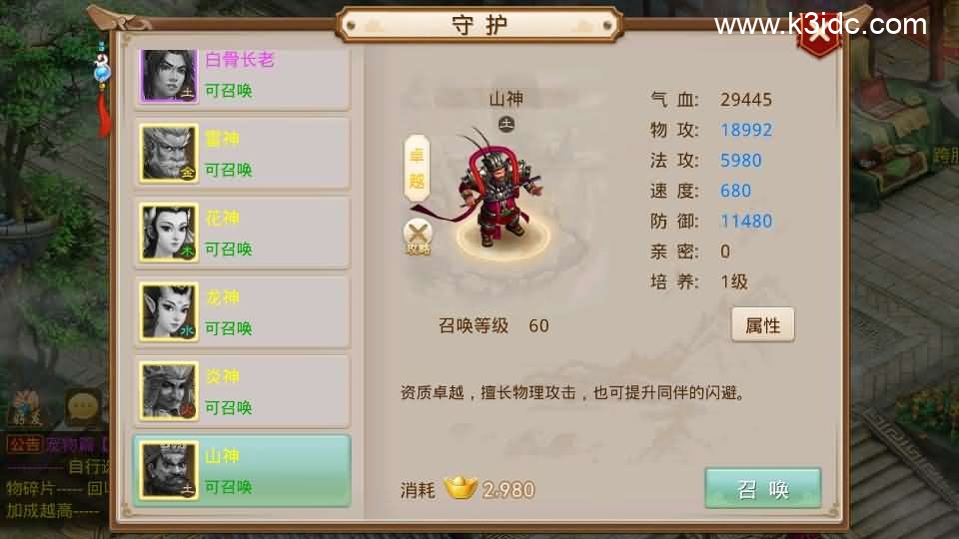This screenshot has height=539, width=959.
Task: Click the blue orb ornament on left edge
Action: [x=102, y=73]
